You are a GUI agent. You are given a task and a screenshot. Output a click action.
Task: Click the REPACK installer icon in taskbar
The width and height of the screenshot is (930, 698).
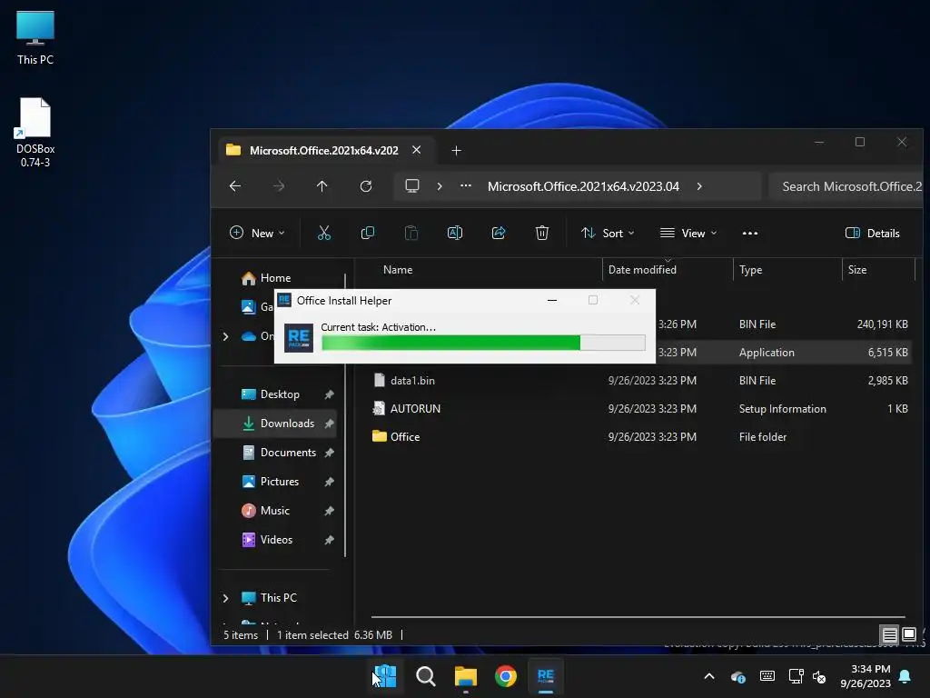coord(546,676)
